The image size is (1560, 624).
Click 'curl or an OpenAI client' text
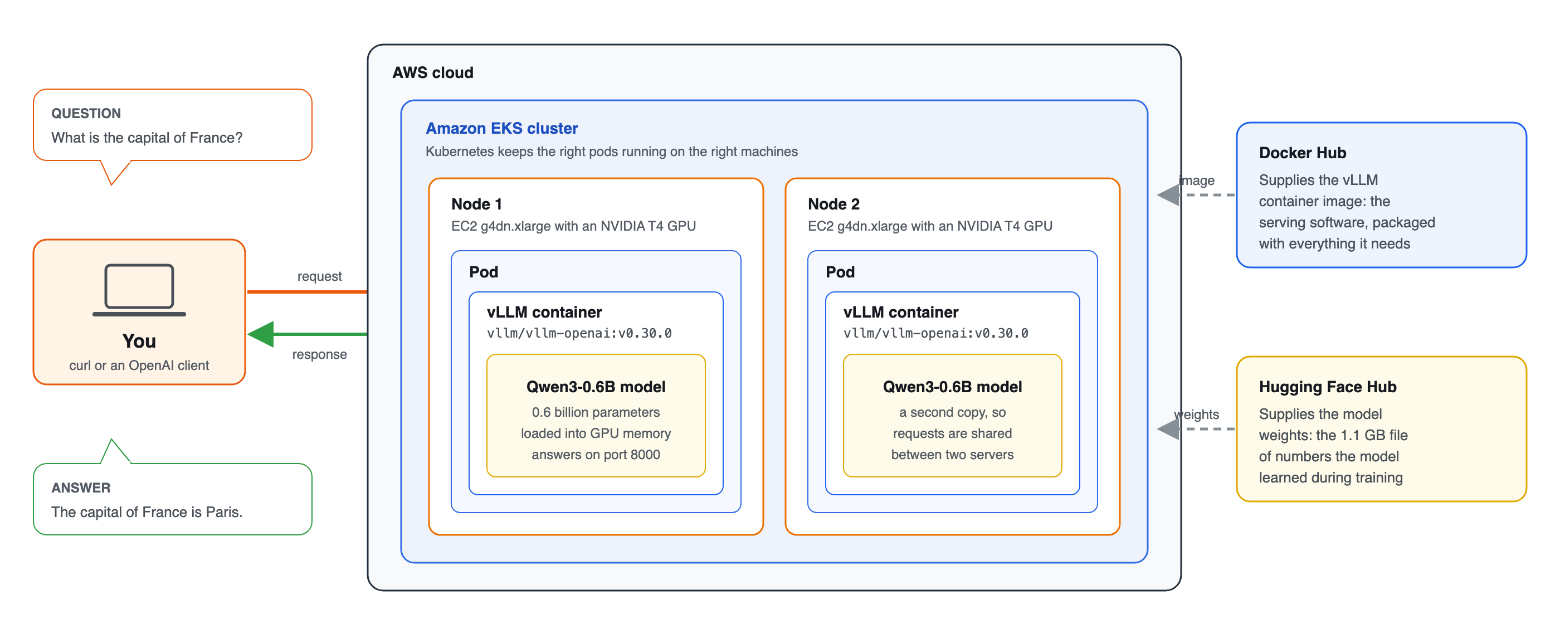[x=139, y=365]
